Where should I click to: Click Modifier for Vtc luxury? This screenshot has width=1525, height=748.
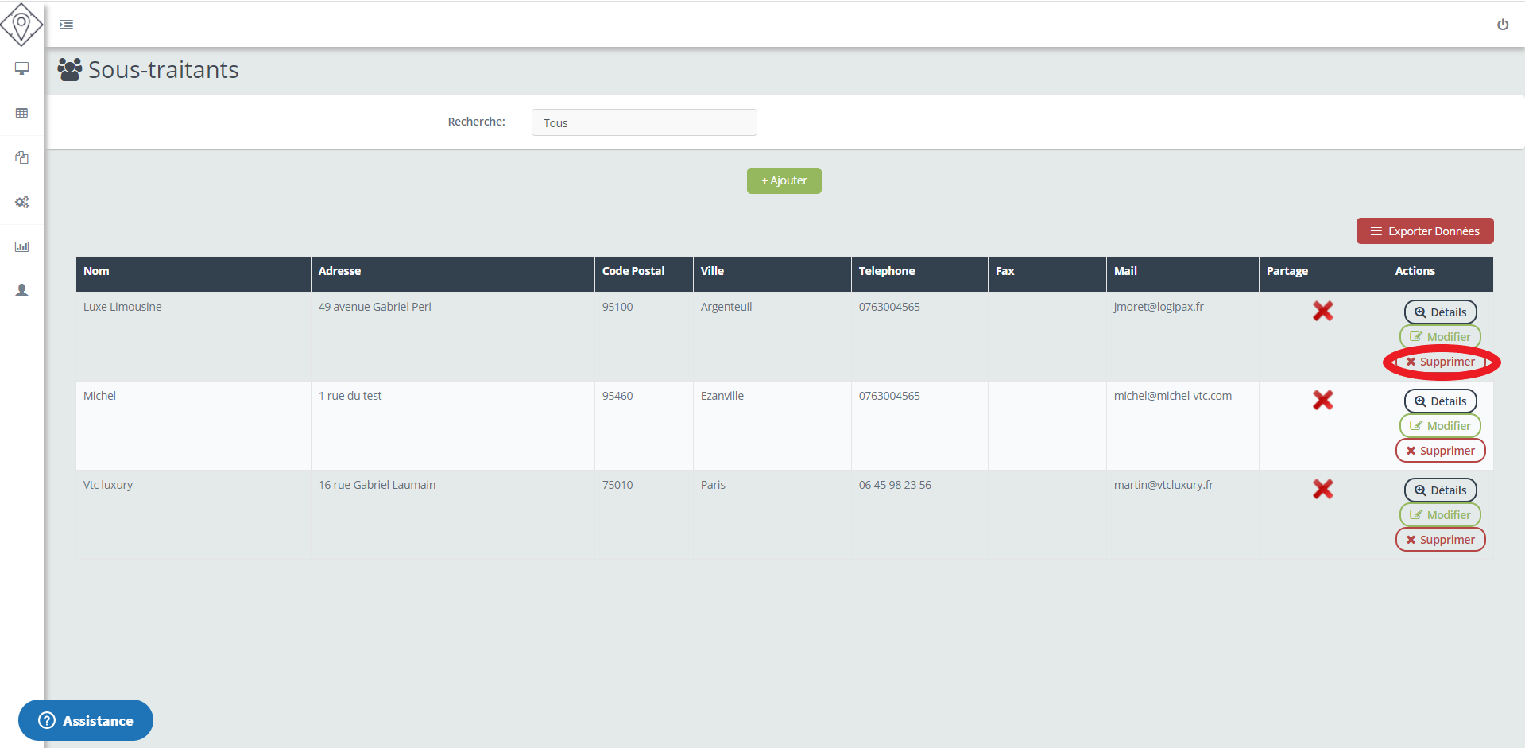coord(1440,515)
